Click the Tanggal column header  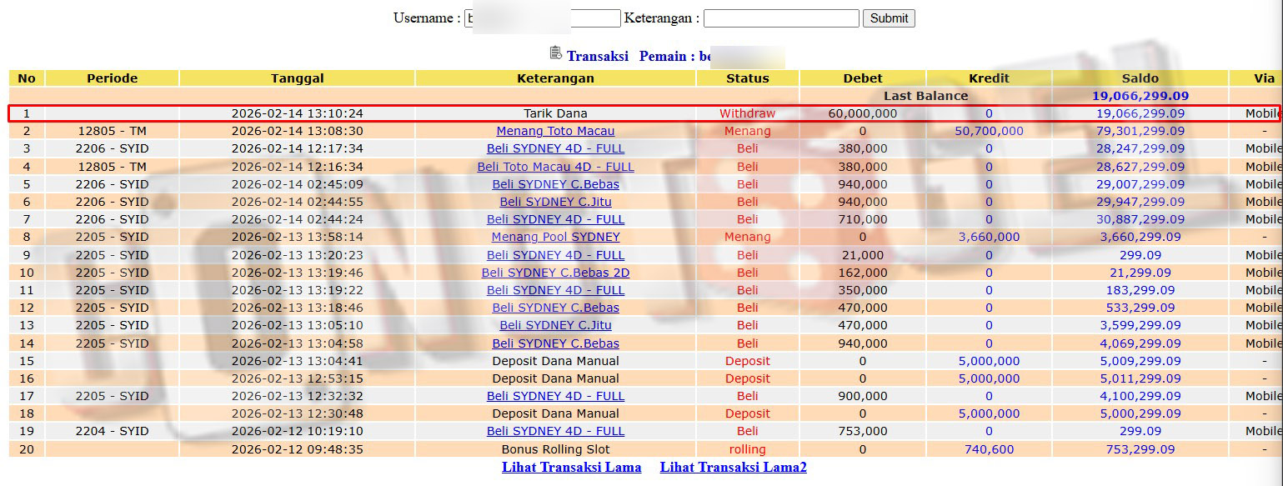pyautogui.click(x=297, y=78)
